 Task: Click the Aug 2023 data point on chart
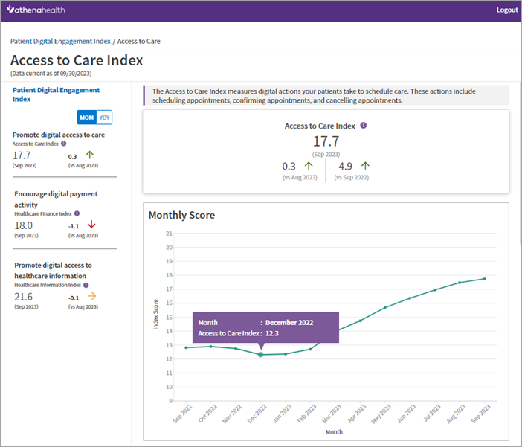pyautogui.click(x=460, y=283)
